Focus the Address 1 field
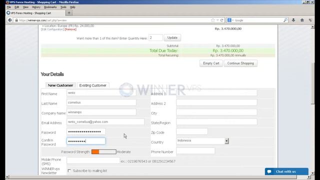320x180 pixels. [x=216, y=93]
